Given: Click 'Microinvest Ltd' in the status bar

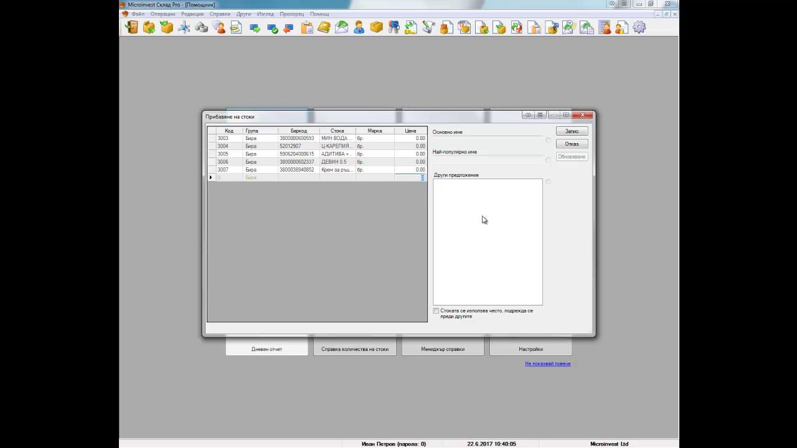Looking at the screenshot, I should click(x=609, y=444).
